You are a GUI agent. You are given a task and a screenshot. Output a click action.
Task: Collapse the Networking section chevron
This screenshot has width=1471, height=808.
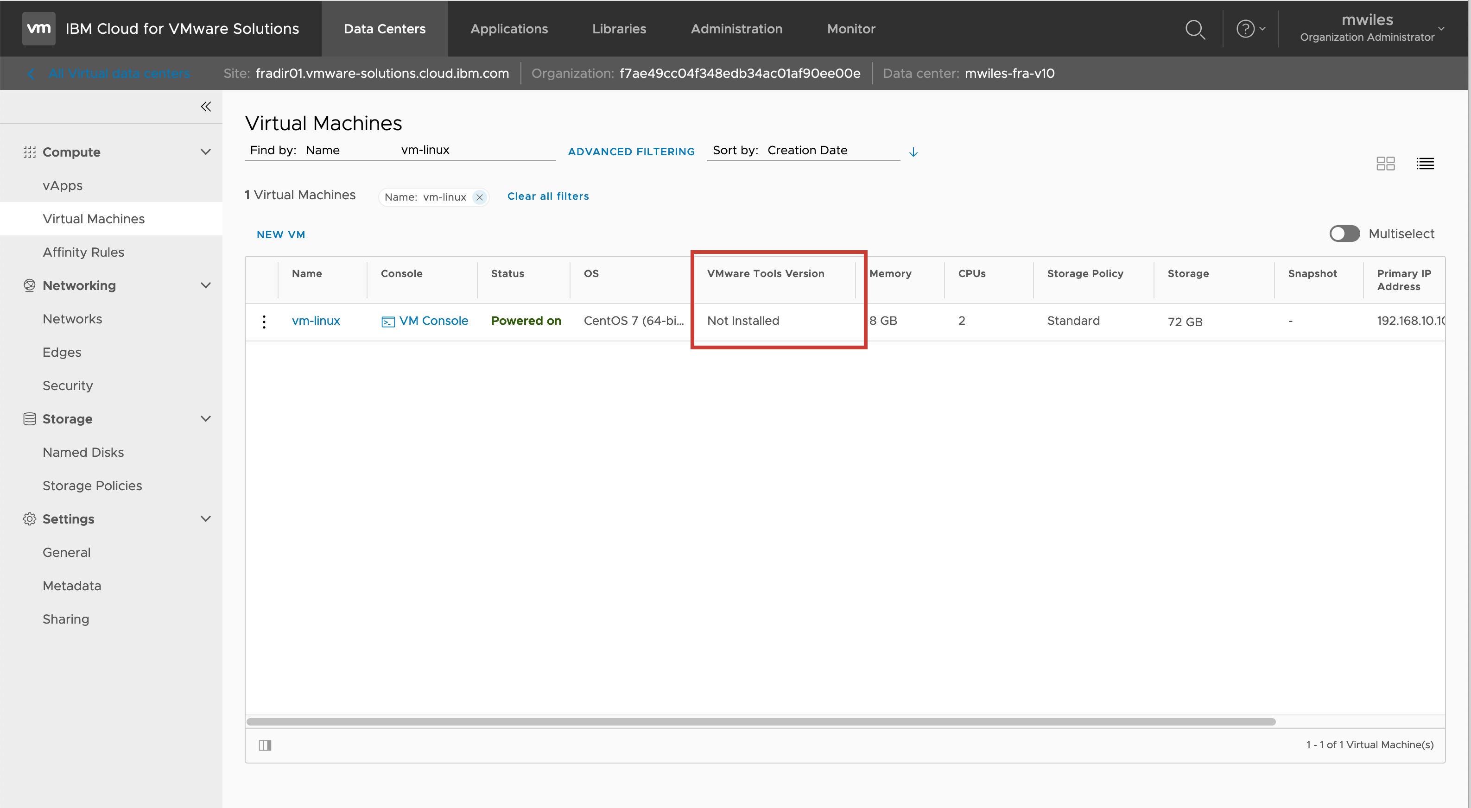tap(206, 285)
